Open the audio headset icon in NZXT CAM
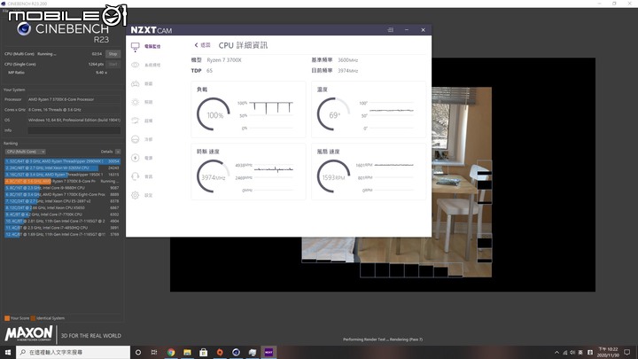The width and height of the screenshot is (638, 359). 136,176
